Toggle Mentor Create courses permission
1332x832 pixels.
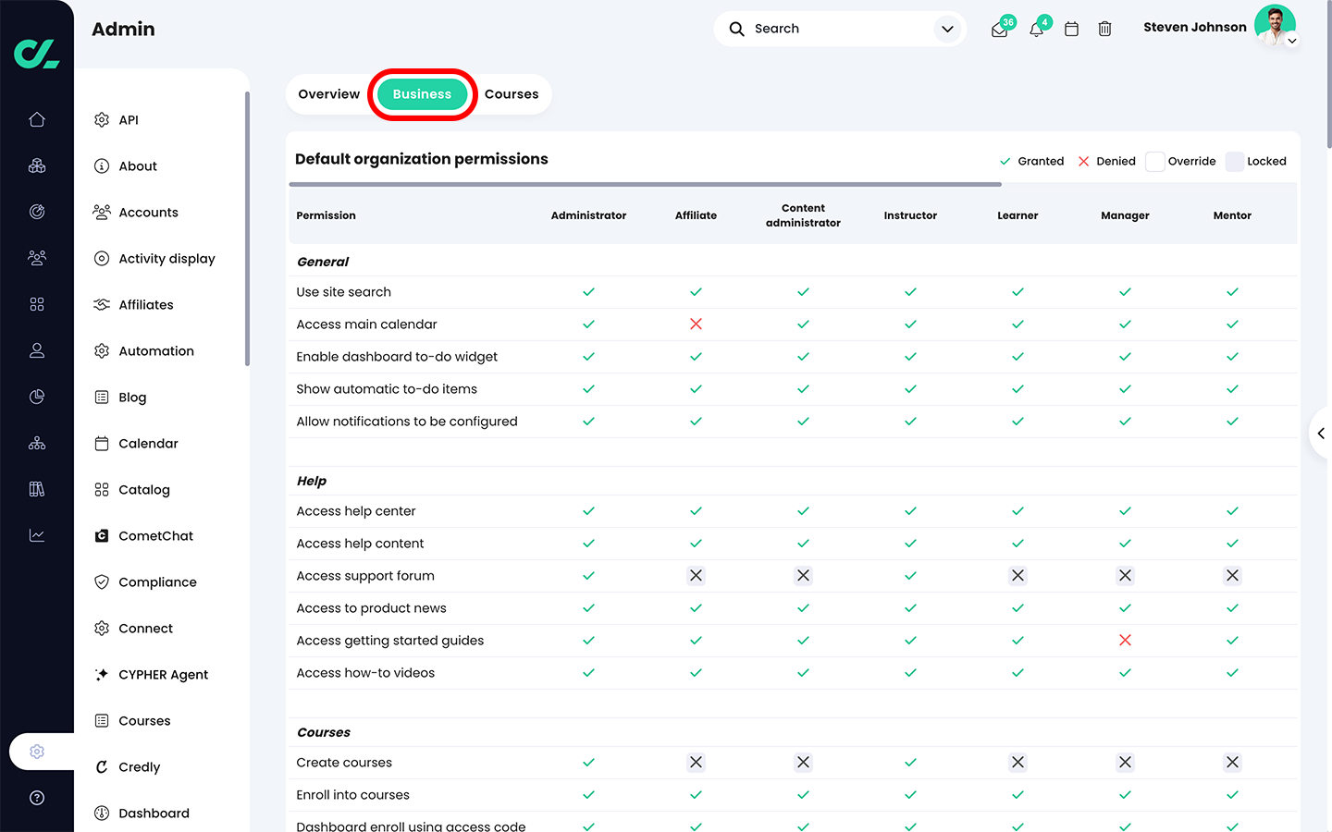1232,762
